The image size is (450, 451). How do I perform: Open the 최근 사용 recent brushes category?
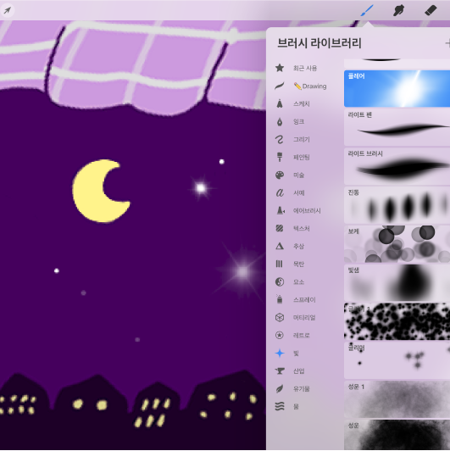pyautogui.click(x=306, y=68)
